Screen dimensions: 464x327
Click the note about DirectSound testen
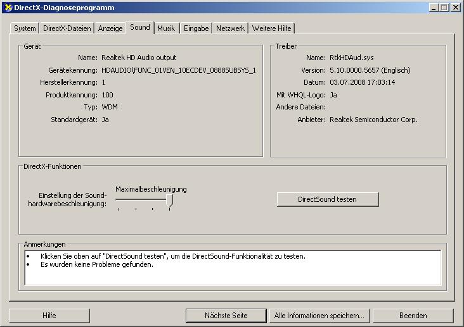pos(173,256)
